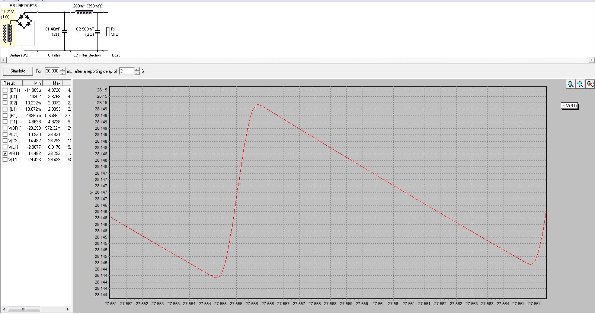
Task: Increase simulation duration with up spinner
Action: pyautogui.click(x=63, y=69)
